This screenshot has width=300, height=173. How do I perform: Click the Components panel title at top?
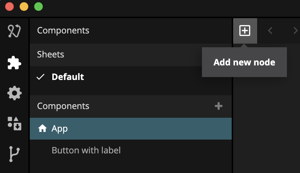pyautogui.click(x=63, y=31)
